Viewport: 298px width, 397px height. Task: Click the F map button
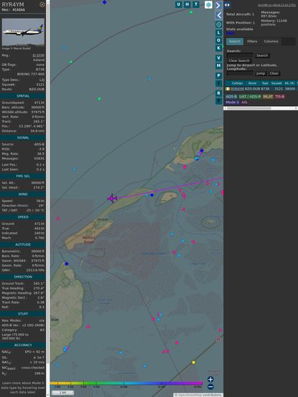[218, 101]
